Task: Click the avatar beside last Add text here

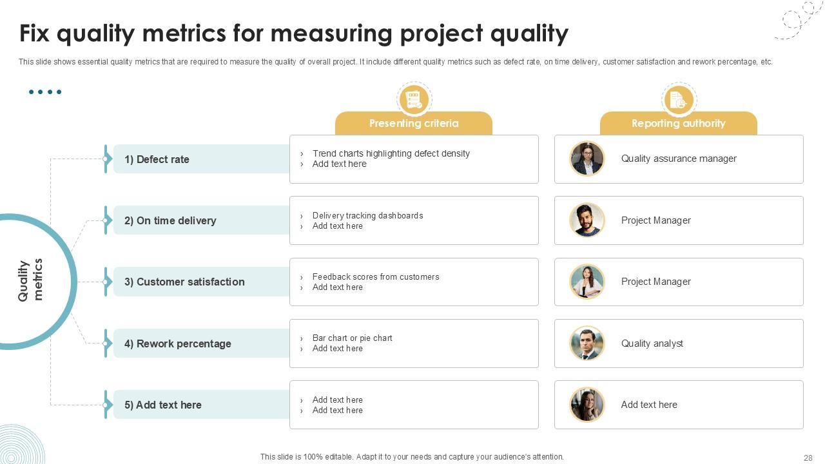Action: [587, 405]
